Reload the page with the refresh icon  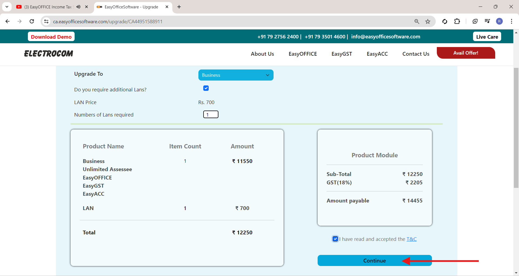click(32, 21)
